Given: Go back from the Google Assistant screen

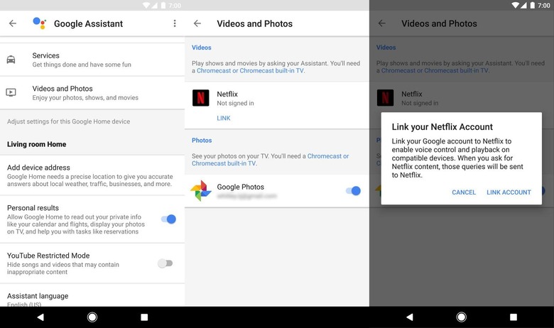Looking at the screenshot, I should tap(13, 23).
